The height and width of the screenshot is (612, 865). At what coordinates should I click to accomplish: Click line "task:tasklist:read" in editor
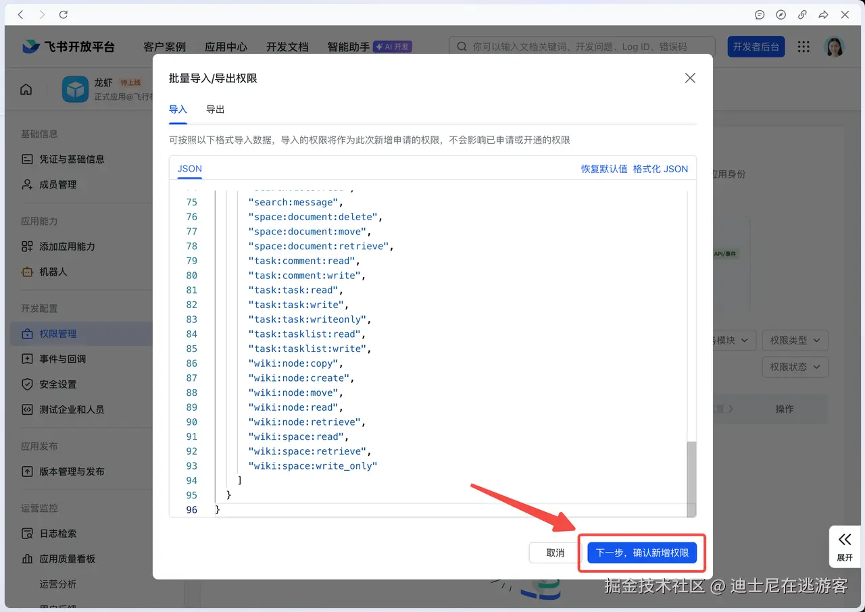pyautogui.click(x=307, y=334)
